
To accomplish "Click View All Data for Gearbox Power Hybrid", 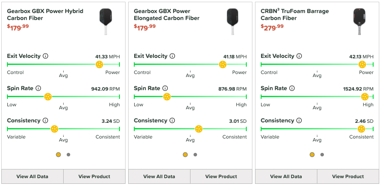I will (x=32, y=176).
